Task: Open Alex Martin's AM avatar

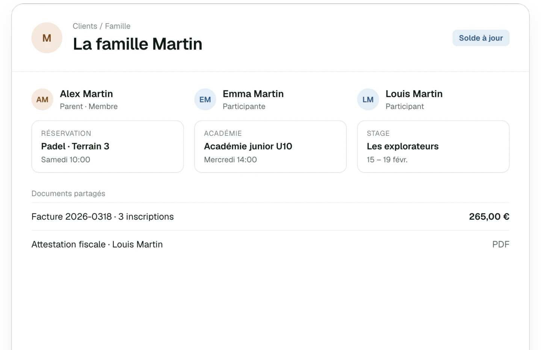Action: (42, 99)
